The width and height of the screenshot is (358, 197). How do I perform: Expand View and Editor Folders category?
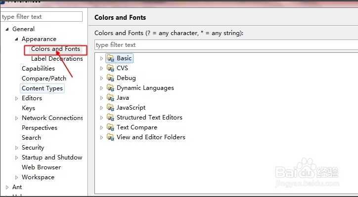coord(101,137)
